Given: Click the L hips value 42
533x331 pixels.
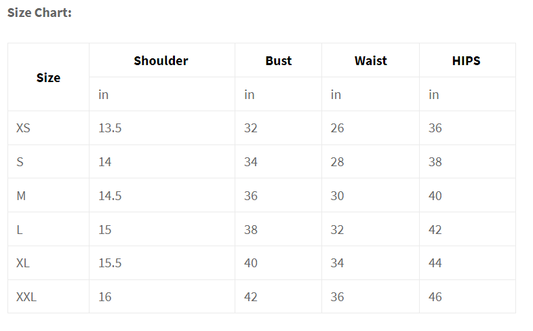Looking at the screenshot, I should (435, 229).
